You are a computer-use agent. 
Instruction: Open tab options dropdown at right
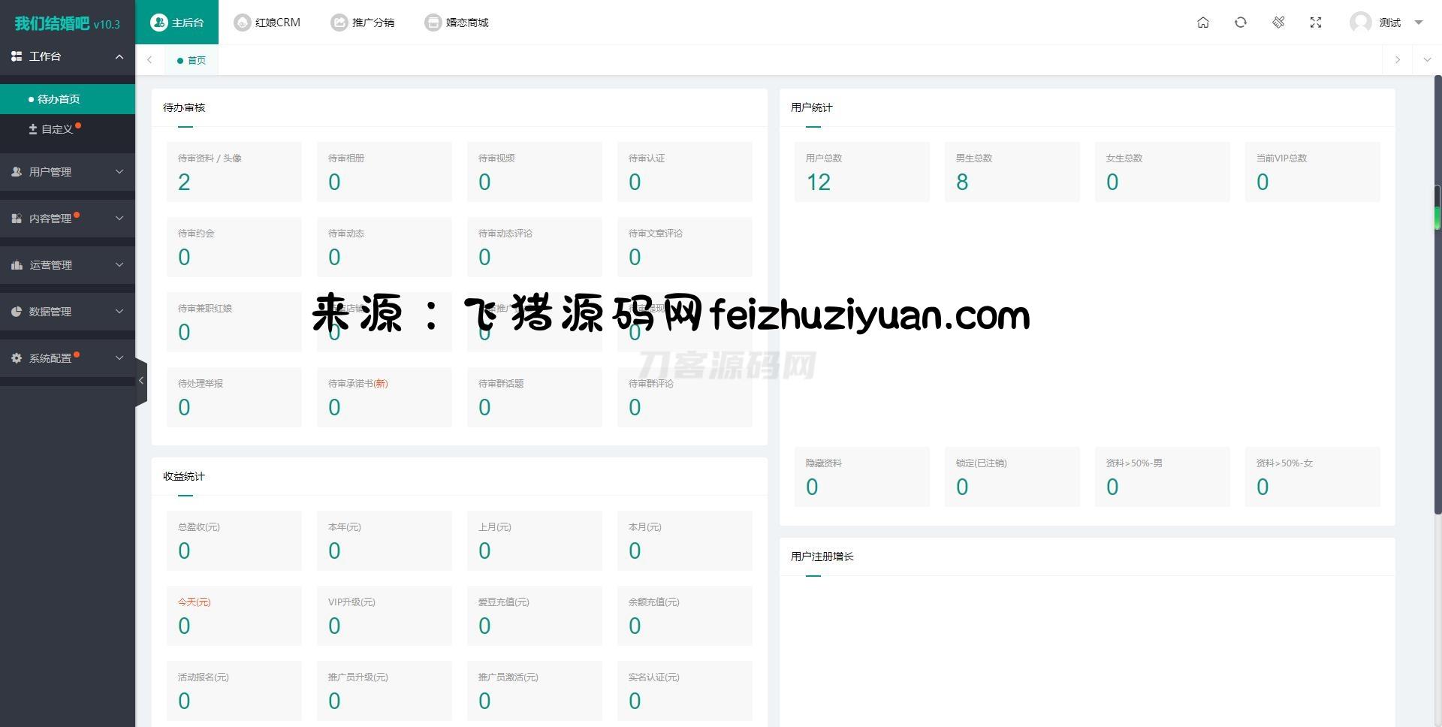pyautogui.click(x=1427, y=60)
